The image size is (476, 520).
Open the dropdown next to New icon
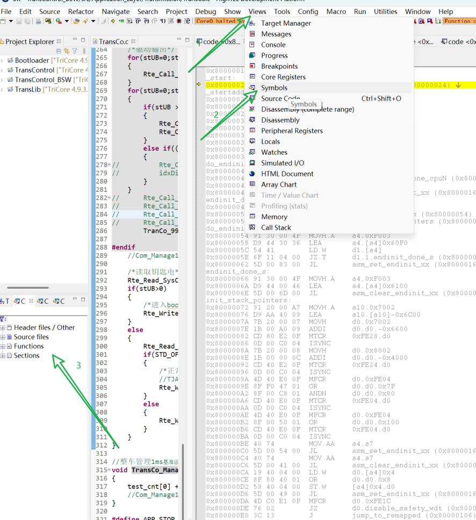click(x=11, y=21)
